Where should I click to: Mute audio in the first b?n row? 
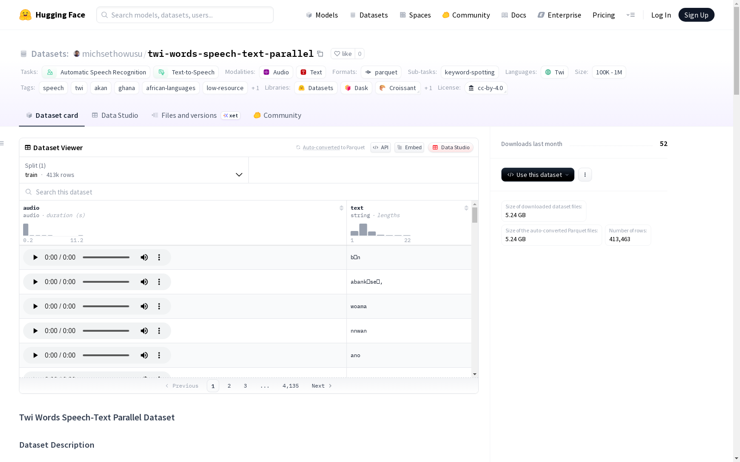pyautogui.click(x=144, y=257)
